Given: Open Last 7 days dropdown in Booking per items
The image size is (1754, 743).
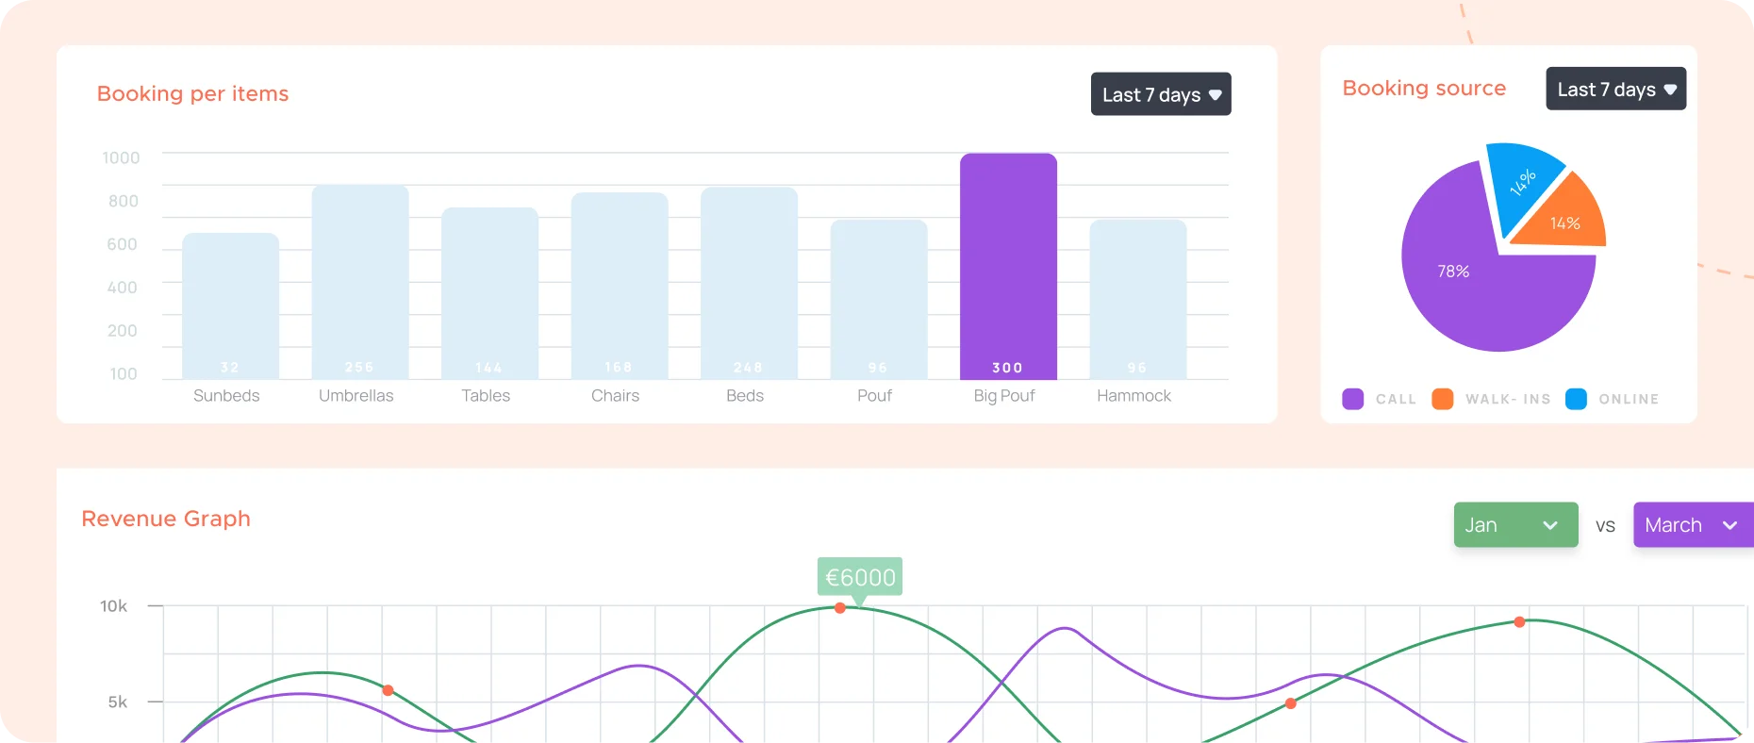Looking at the screenshot, I should pyautogui.click(x=1161, y=94).
